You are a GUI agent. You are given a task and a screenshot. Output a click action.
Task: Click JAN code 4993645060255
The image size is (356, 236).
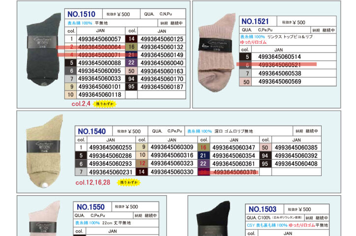pos(111,147)
